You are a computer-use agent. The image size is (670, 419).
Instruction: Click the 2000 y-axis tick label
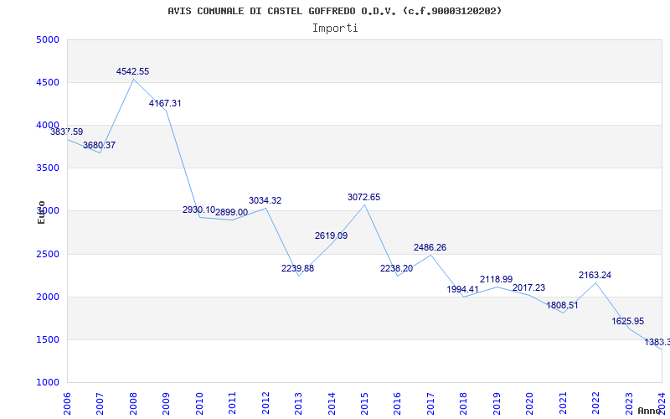tap(46, 297)
